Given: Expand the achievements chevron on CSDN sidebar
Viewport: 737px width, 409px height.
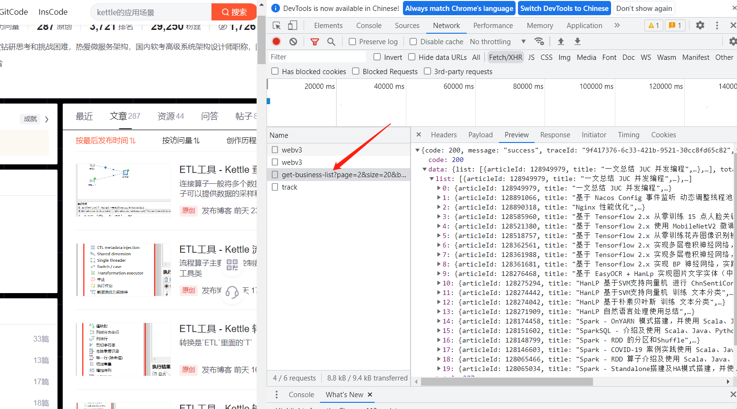Looking at the screenshot, I should click(x=47, y=119).
